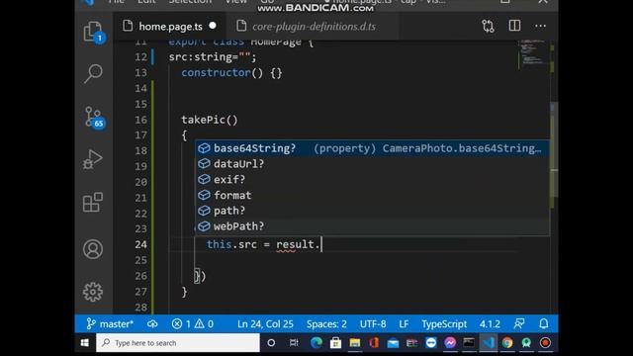Open the Run and Debug view
This screenshot has width=633, height=356.
click(x=93, y=160)
